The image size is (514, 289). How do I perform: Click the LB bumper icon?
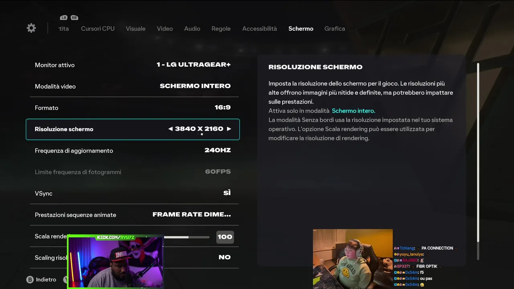click(63, 18)
